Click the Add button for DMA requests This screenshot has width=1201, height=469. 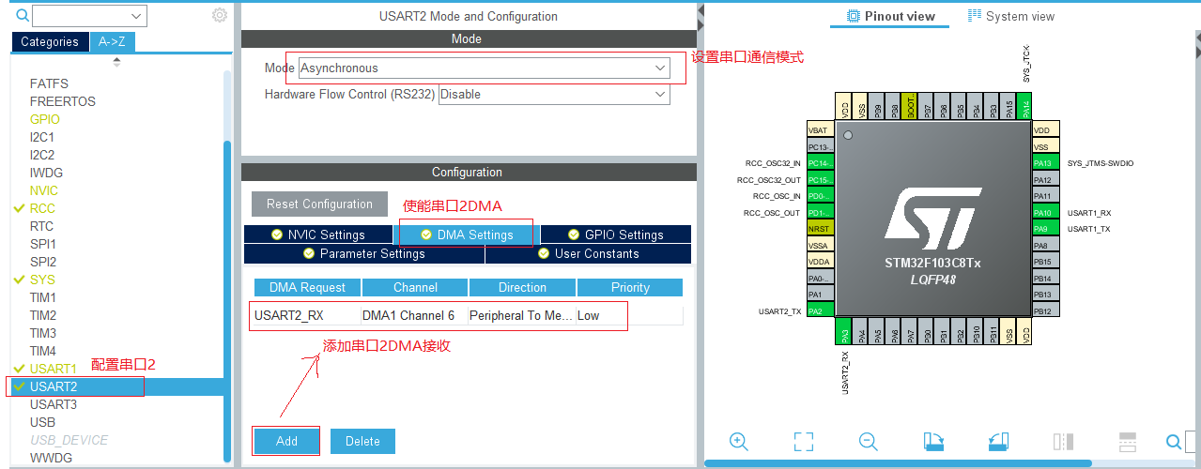(x=286, y=441)
